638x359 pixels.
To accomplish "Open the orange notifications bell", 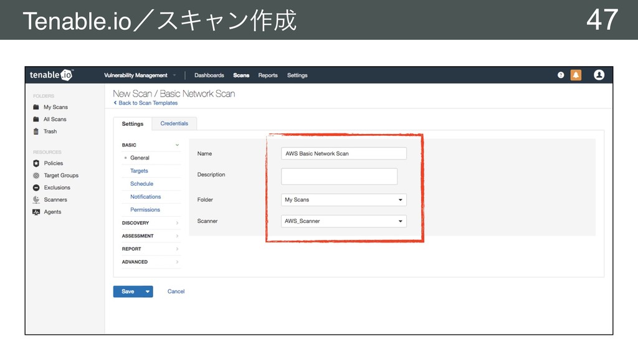I will (x=576, y=75).
